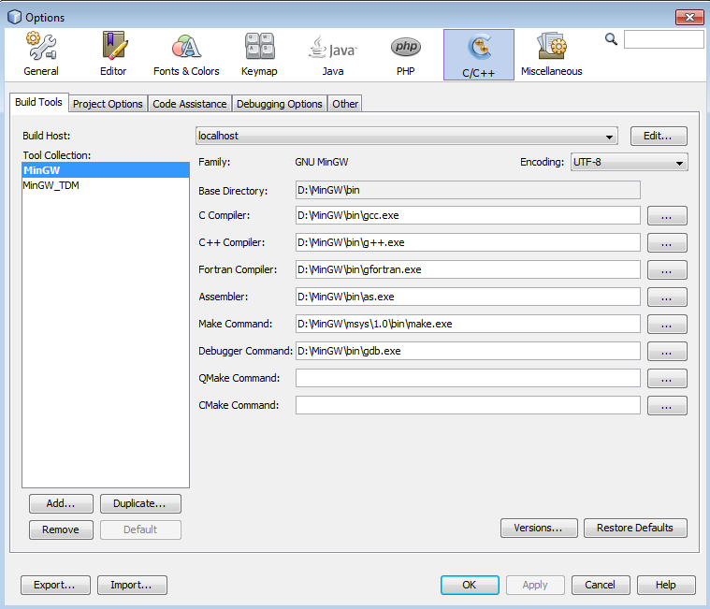
Task: Click the options search field
Action: [x=664, y=39]
